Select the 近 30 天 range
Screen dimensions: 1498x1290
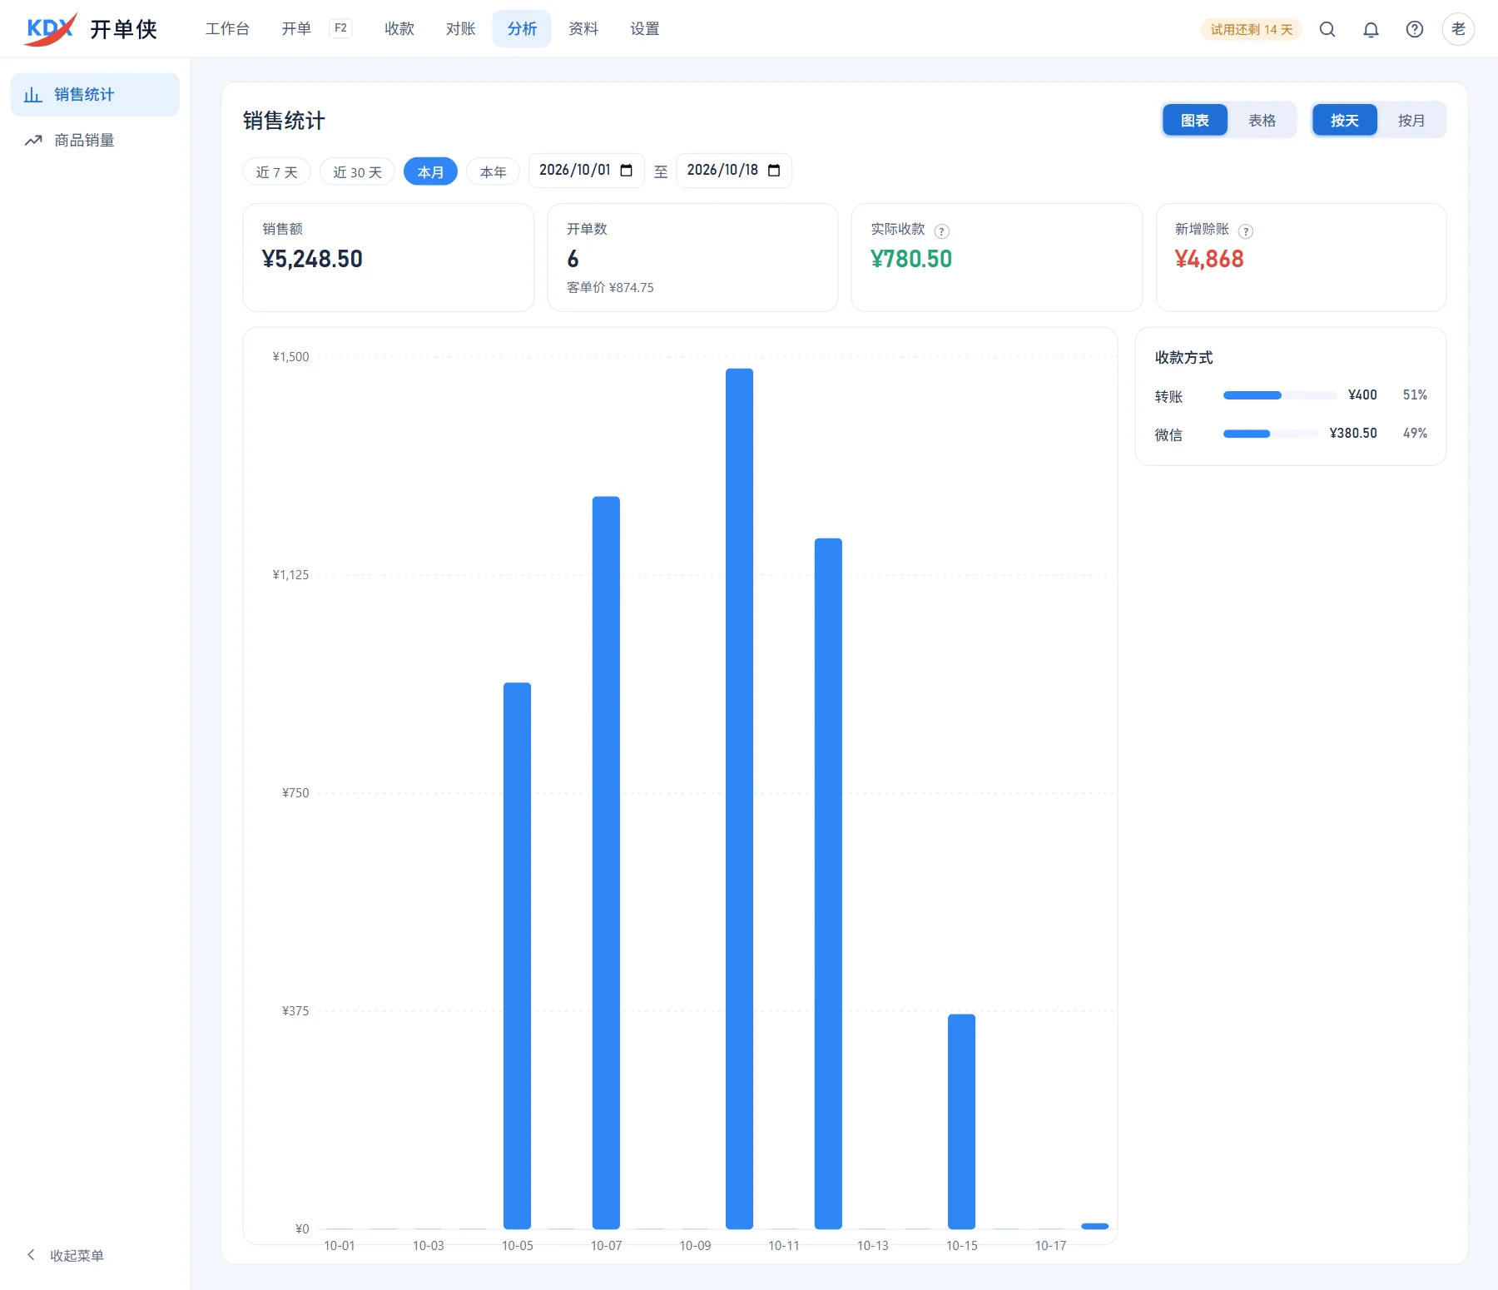point(357,171)
